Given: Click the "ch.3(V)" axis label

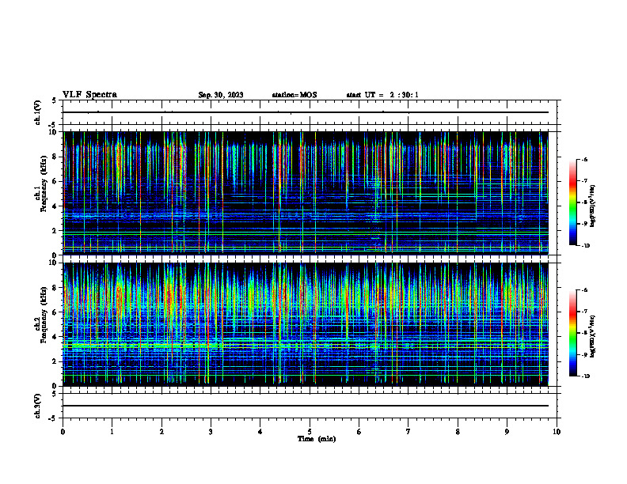Looking at the screenshot, I should click(x=37, y=406).
